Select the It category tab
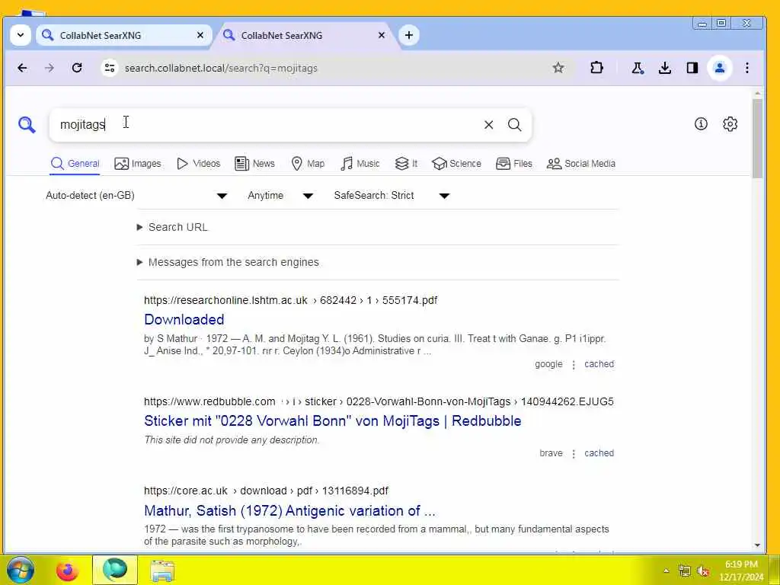 click(406, 164)
